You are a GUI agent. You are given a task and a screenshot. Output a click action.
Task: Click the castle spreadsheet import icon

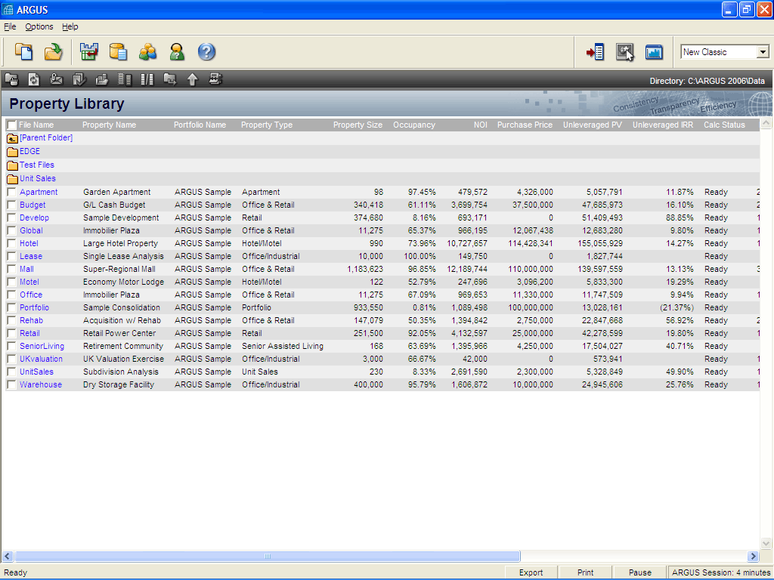click(89, 52)
